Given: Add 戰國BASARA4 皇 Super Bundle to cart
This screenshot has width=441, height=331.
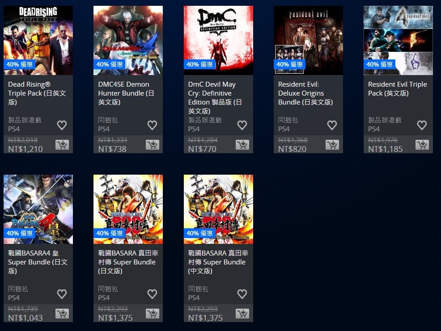Looking at the screenshot, I should (x=62, y=314).
